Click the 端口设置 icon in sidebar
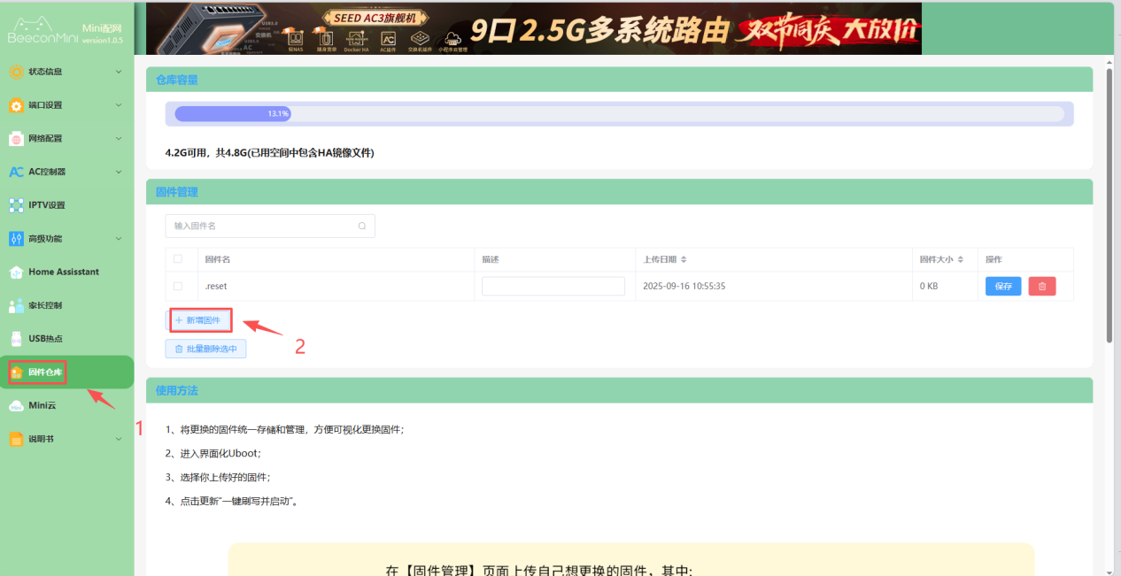The height and width of the screenshot is (576, 1121). 16,105
